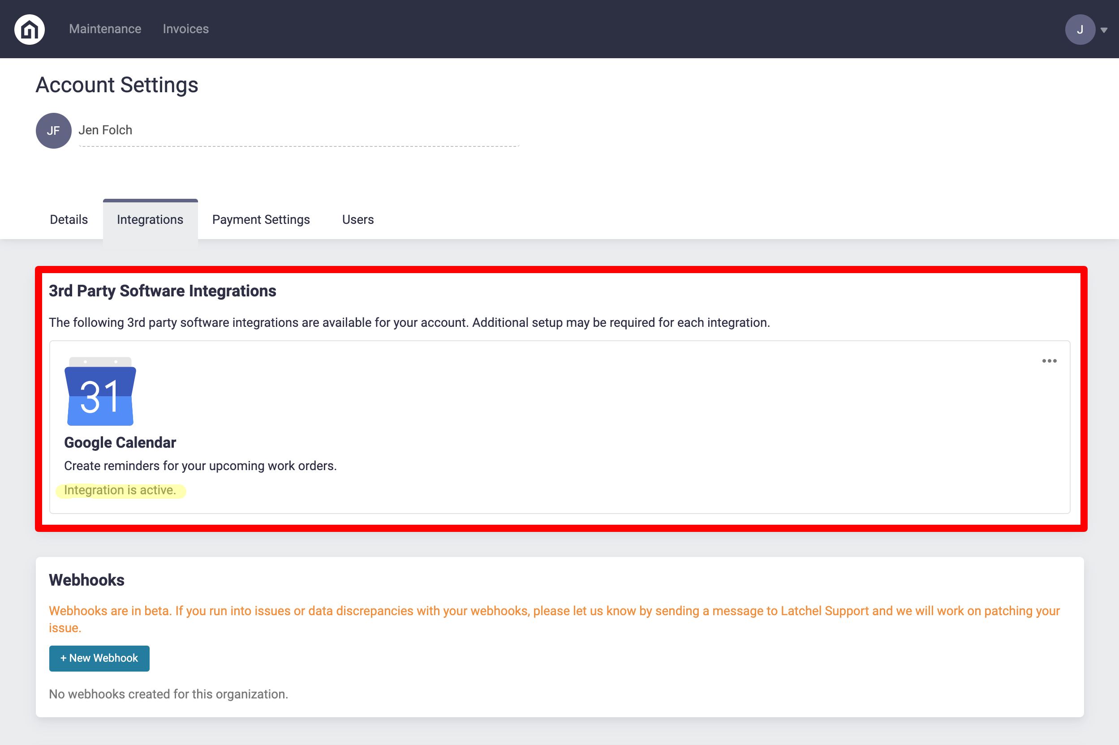This screenshot has width=1119, height=745.
Task: Go to the Users tab
Action: (x=357, y=219)
